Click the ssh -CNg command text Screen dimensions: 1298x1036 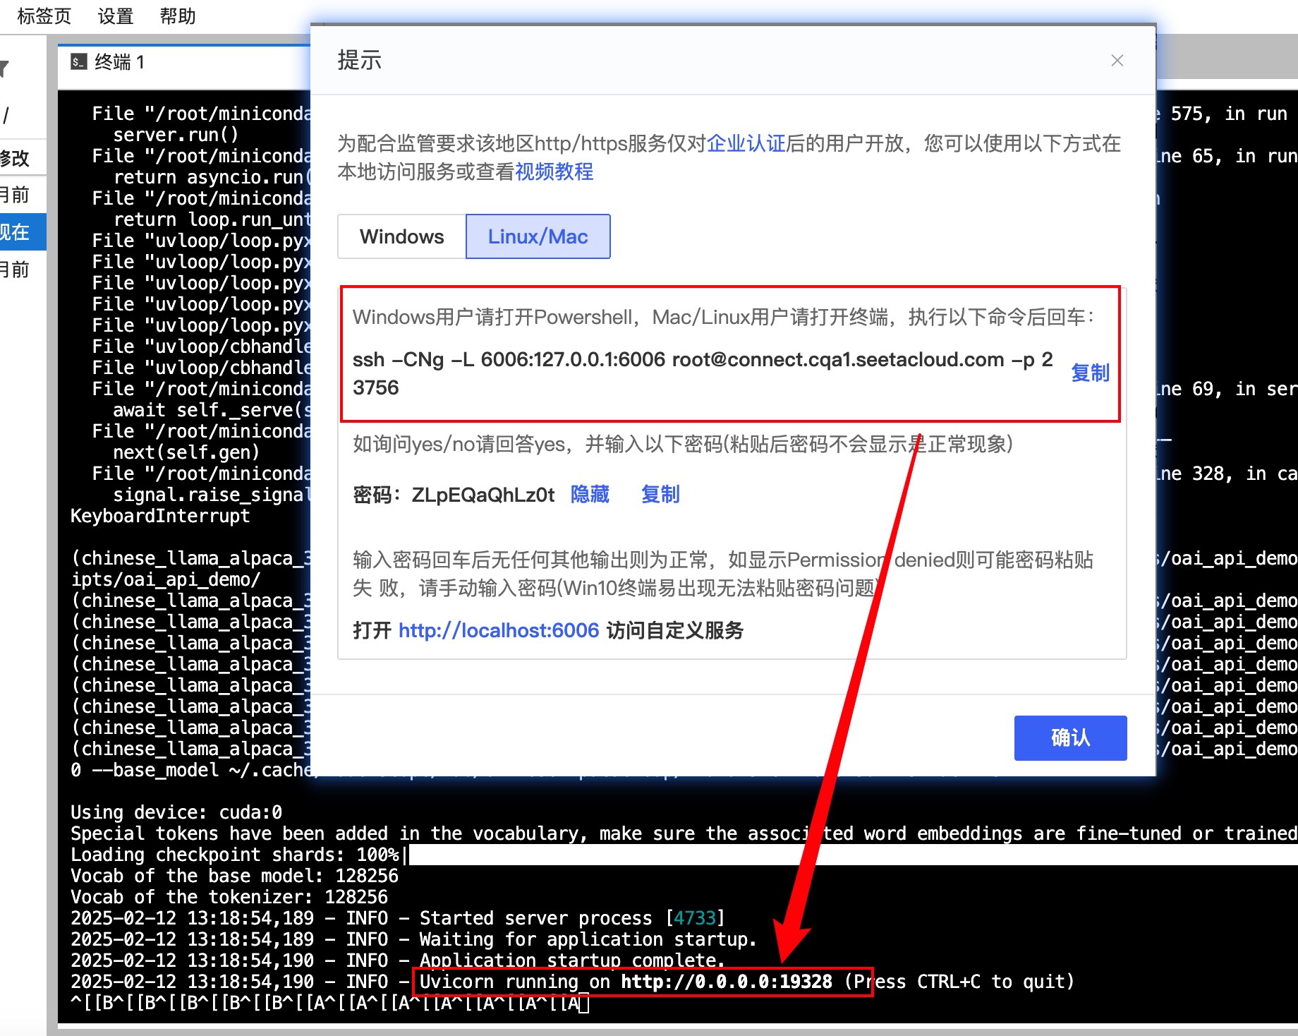click(x=702, y=360)
